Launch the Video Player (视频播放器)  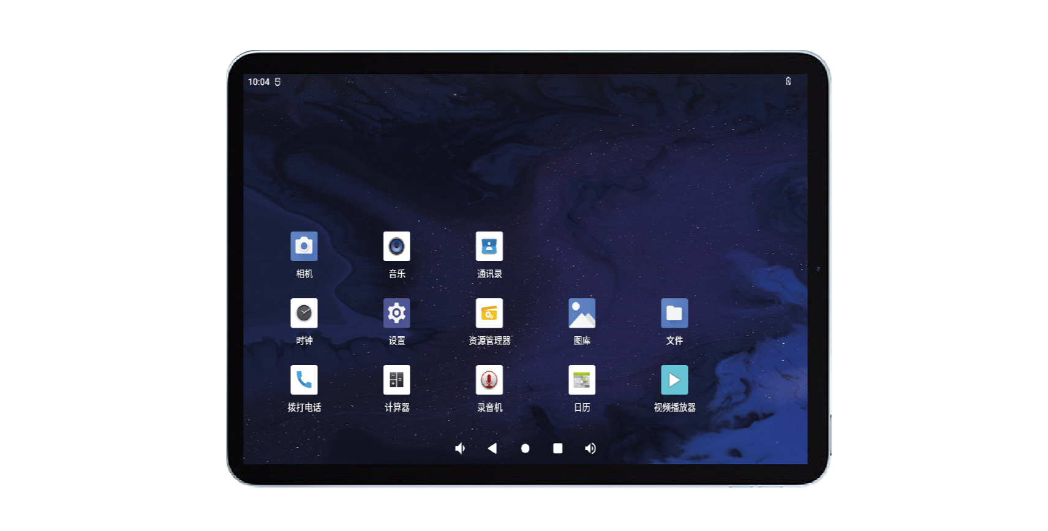[674, 380]
